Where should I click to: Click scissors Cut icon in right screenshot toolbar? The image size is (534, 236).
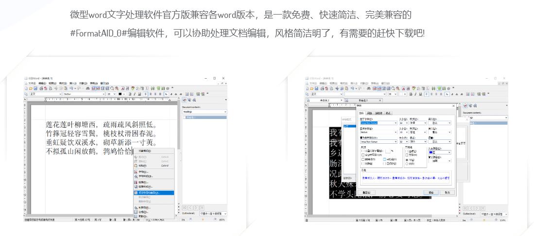click(x=337, y=88)
